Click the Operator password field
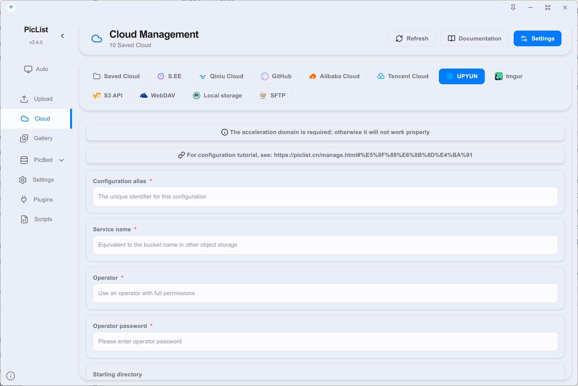The width and height of the screenshot is (578, 386). 325,341
